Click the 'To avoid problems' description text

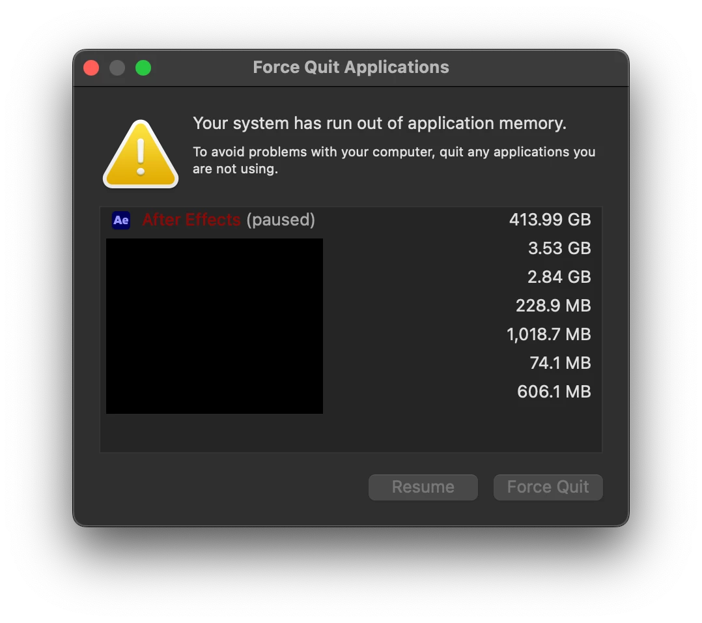click(x=394, y=160)
